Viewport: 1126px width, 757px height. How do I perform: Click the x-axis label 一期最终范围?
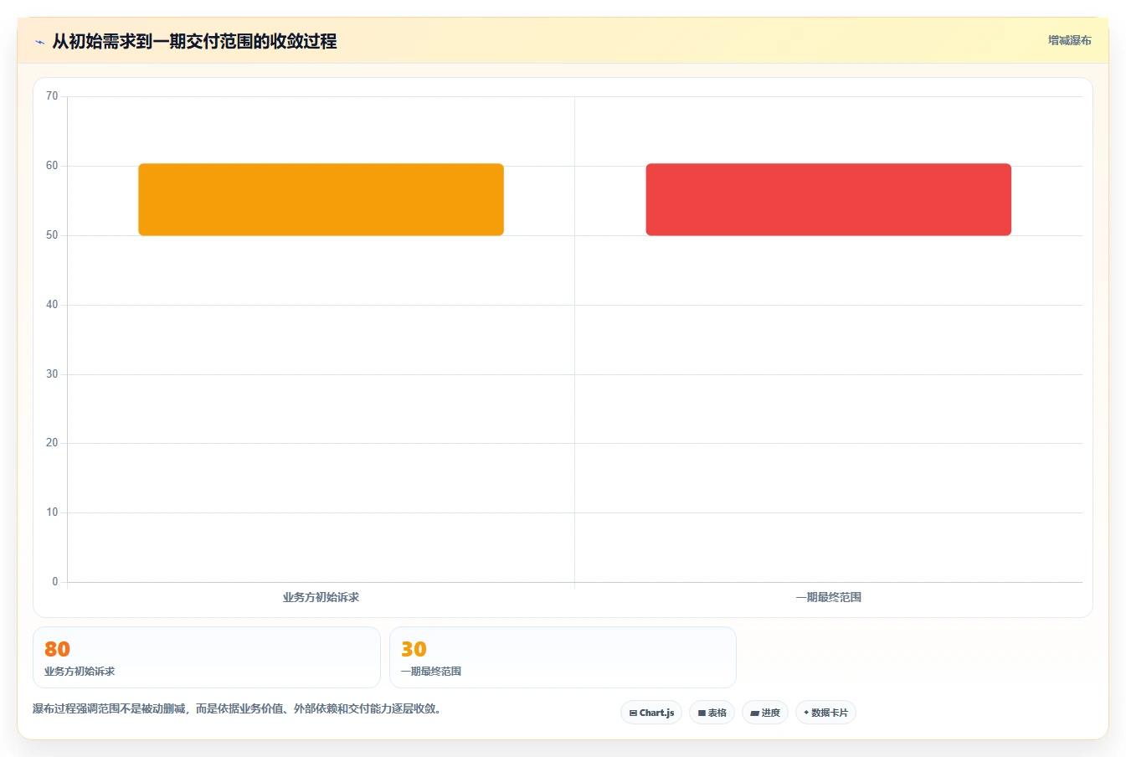point(828,597)
